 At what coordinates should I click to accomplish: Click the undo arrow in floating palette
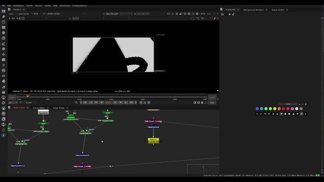coord(265,114)
